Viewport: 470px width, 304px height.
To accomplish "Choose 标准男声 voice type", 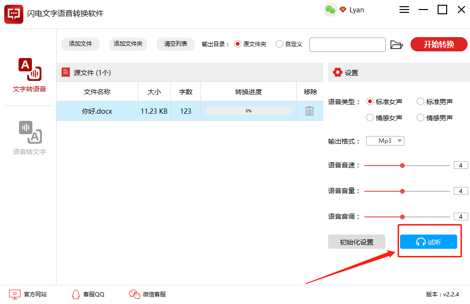I will coord(435,102).
